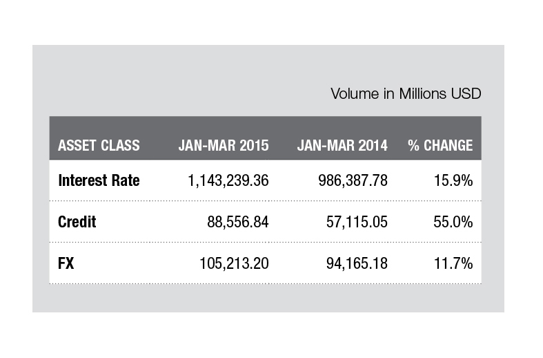Click the dotted line below the FX row
Viewport: 543px width, 358px height.
coord(265,283)
